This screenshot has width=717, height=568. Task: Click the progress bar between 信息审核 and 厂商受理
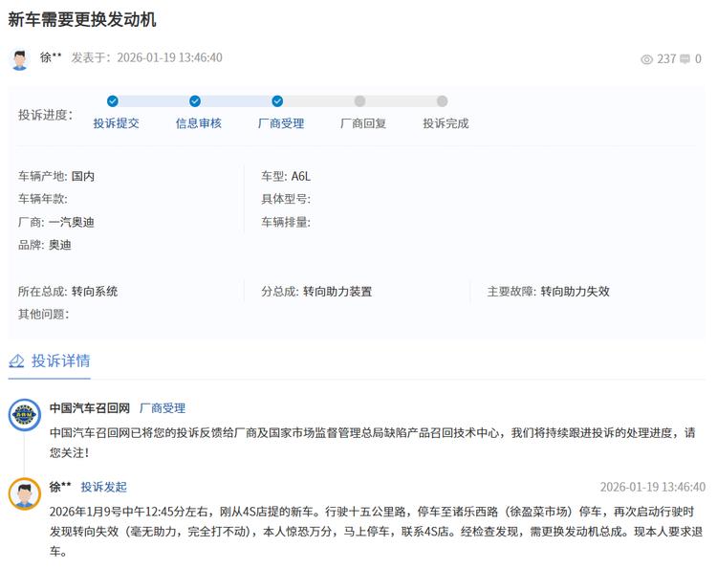236,101
